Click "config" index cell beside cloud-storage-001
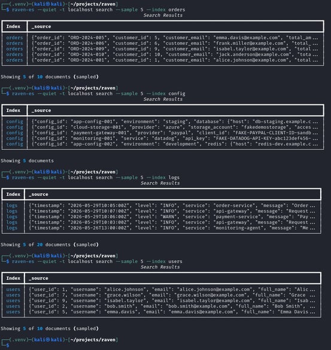331x350 pixels. click(15, 127)
